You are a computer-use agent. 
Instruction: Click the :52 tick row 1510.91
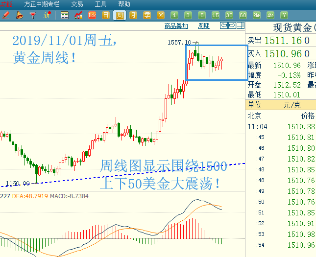282,223
